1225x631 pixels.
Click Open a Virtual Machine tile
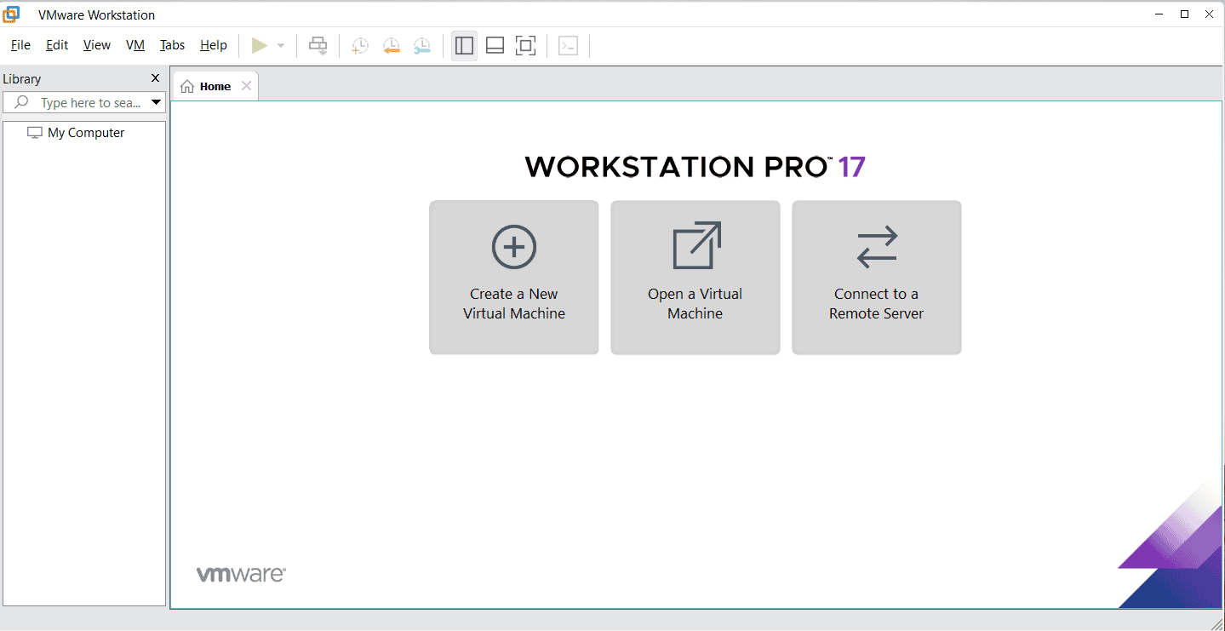coord(696,277)
